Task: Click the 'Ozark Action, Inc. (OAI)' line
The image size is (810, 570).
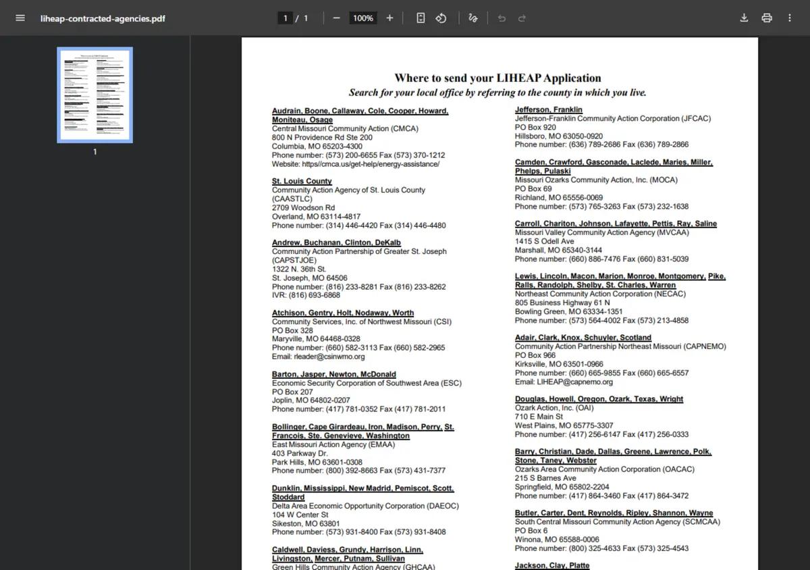Action: (x=554, y=408)
